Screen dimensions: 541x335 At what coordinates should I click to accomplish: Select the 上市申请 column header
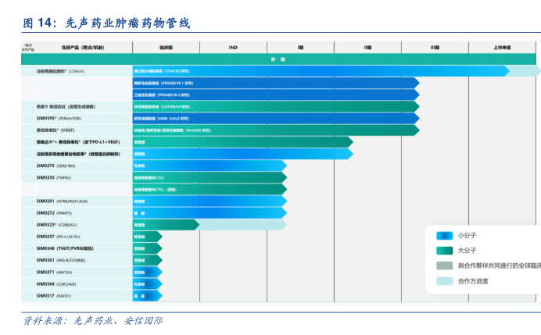pos(502,47)
